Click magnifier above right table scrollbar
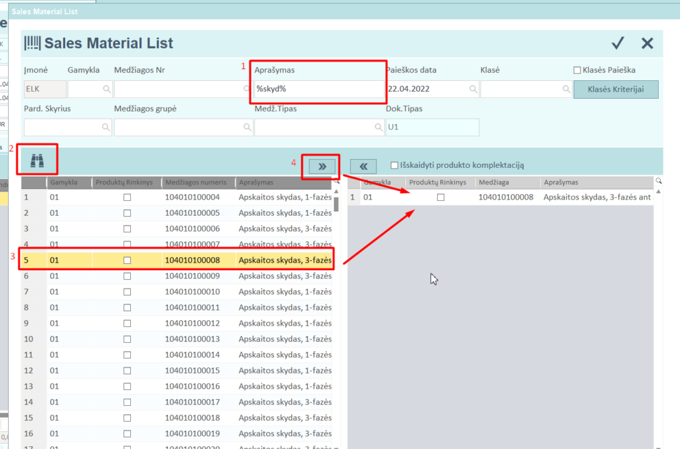The height and width of the screenshot is (449, 680). tap(659, 181)
